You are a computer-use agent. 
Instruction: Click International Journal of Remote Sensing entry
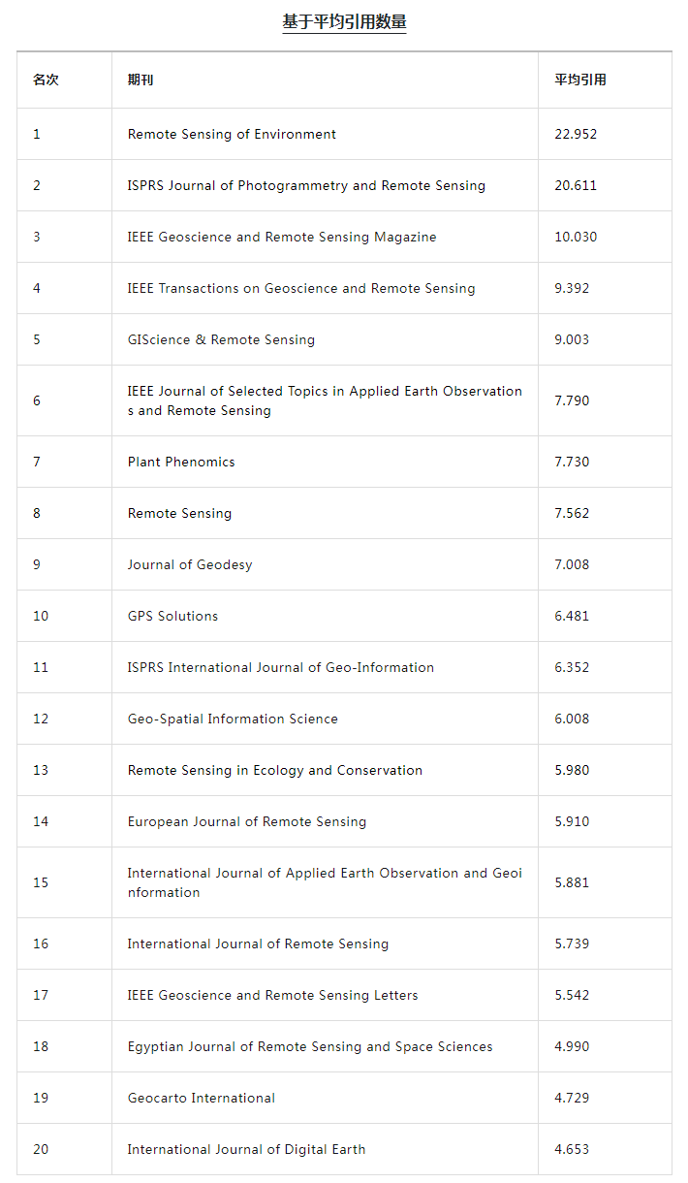258,943
